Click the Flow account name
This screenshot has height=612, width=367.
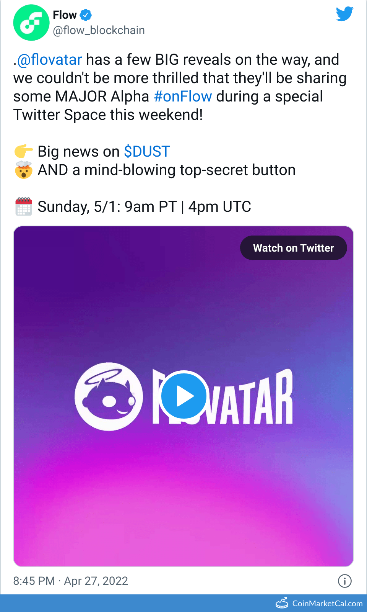click(65, 15)
